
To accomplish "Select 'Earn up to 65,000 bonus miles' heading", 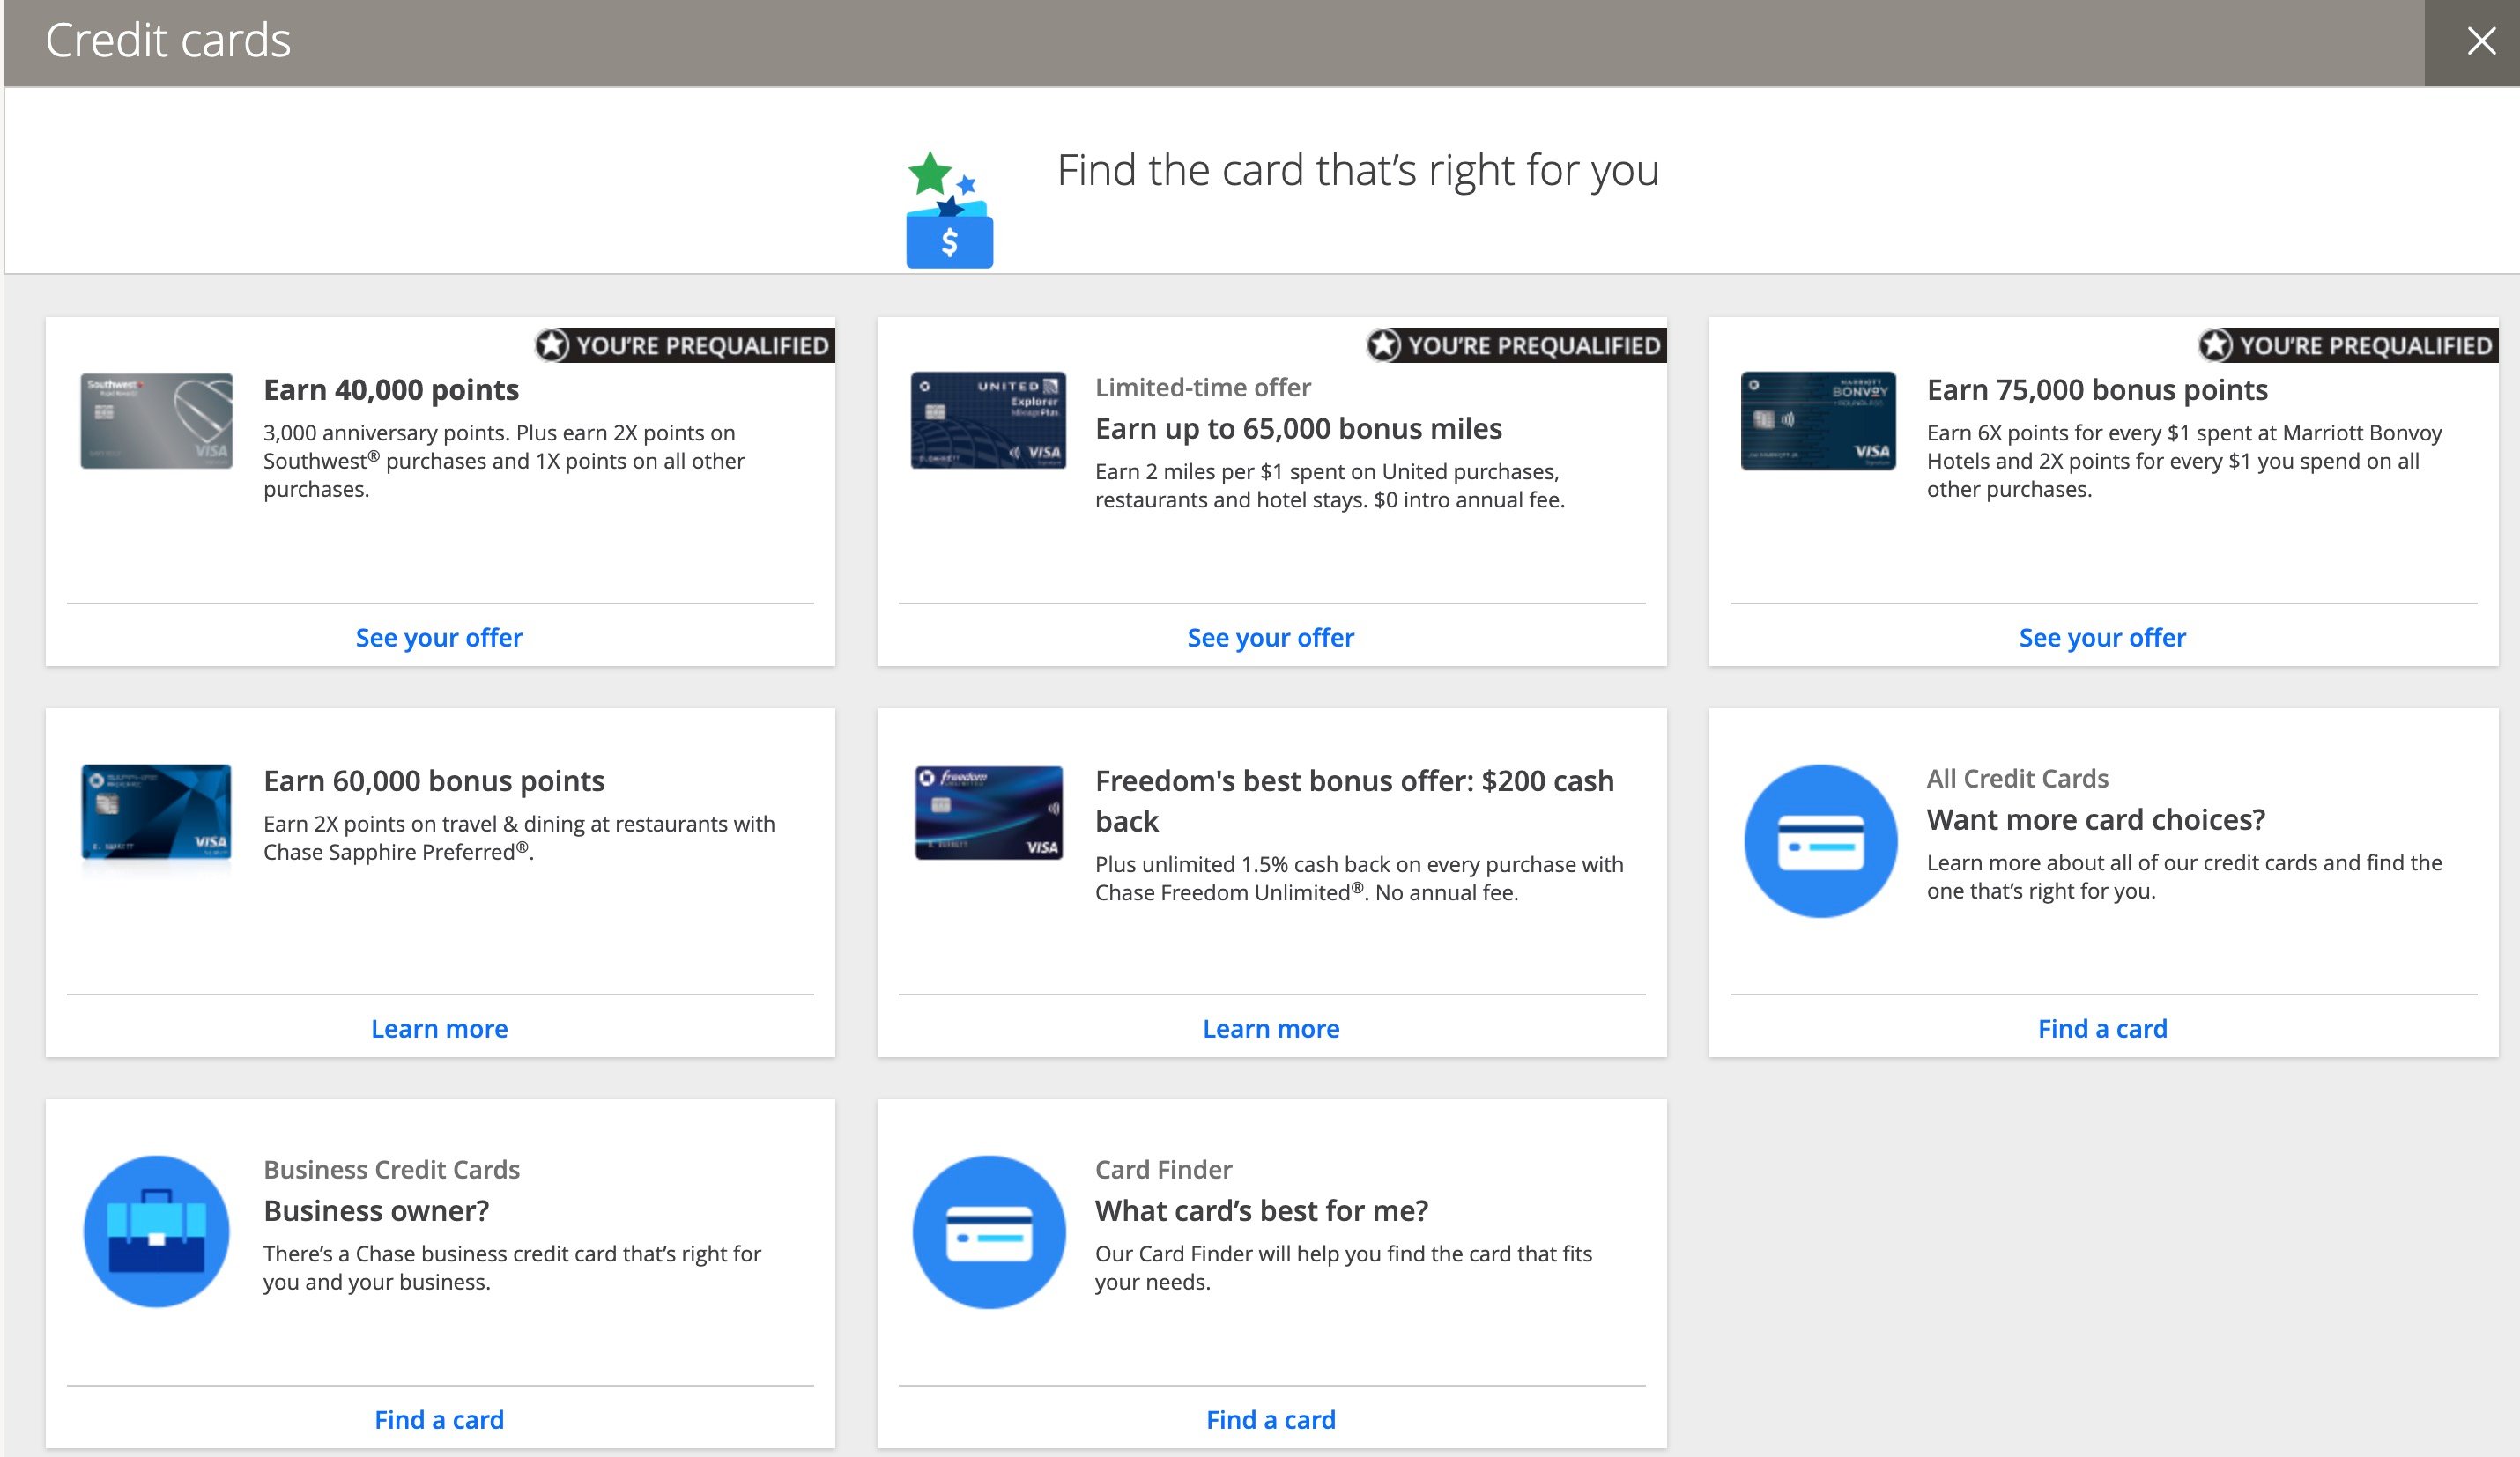I will (x=1298, y=429).
